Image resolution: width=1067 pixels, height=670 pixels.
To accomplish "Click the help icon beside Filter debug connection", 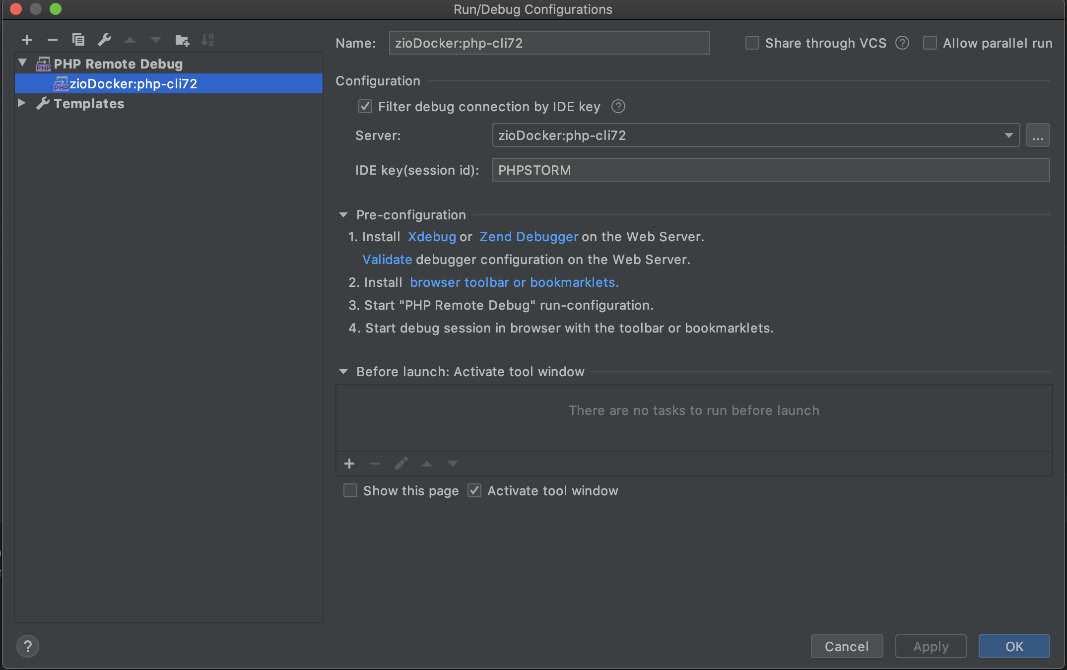I will click(x=618, y=106).
